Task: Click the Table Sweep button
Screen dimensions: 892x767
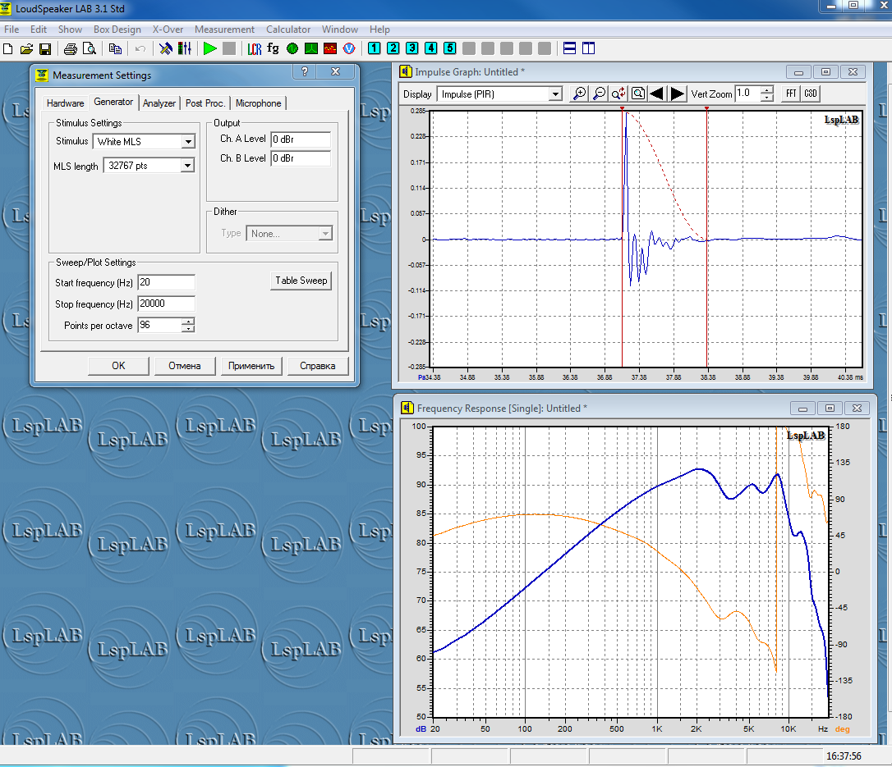Action: (301, 281)
